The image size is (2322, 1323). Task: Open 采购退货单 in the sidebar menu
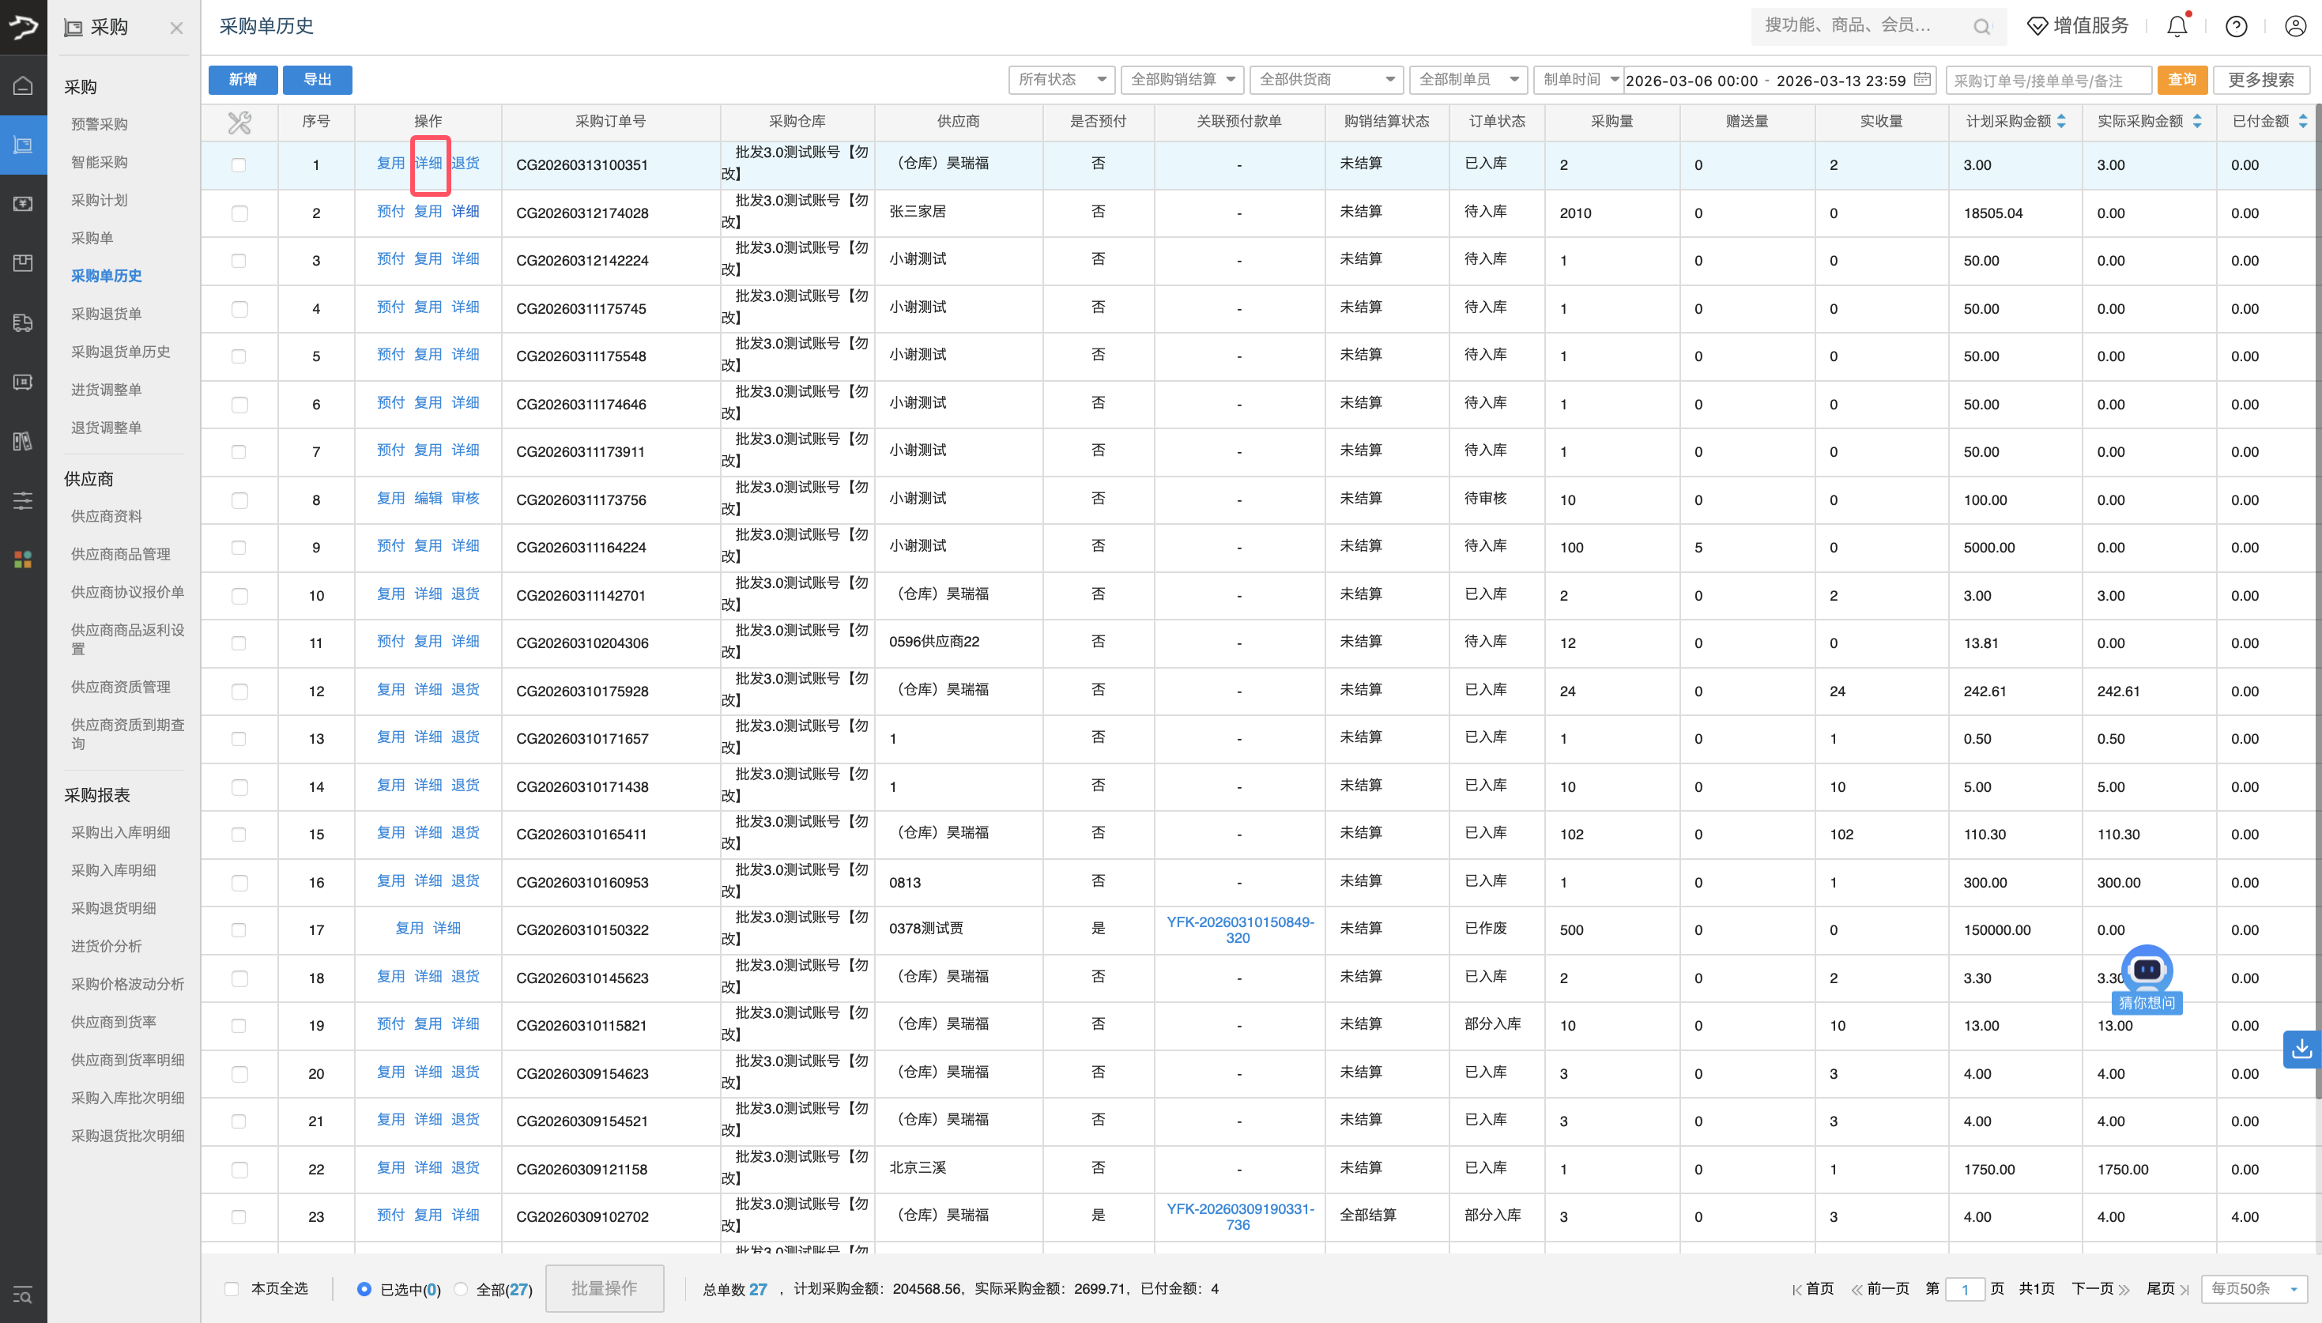[x=106, y=314]
